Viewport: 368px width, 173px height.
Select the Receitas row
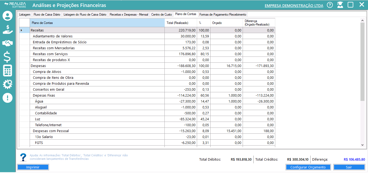click(147, 30)
